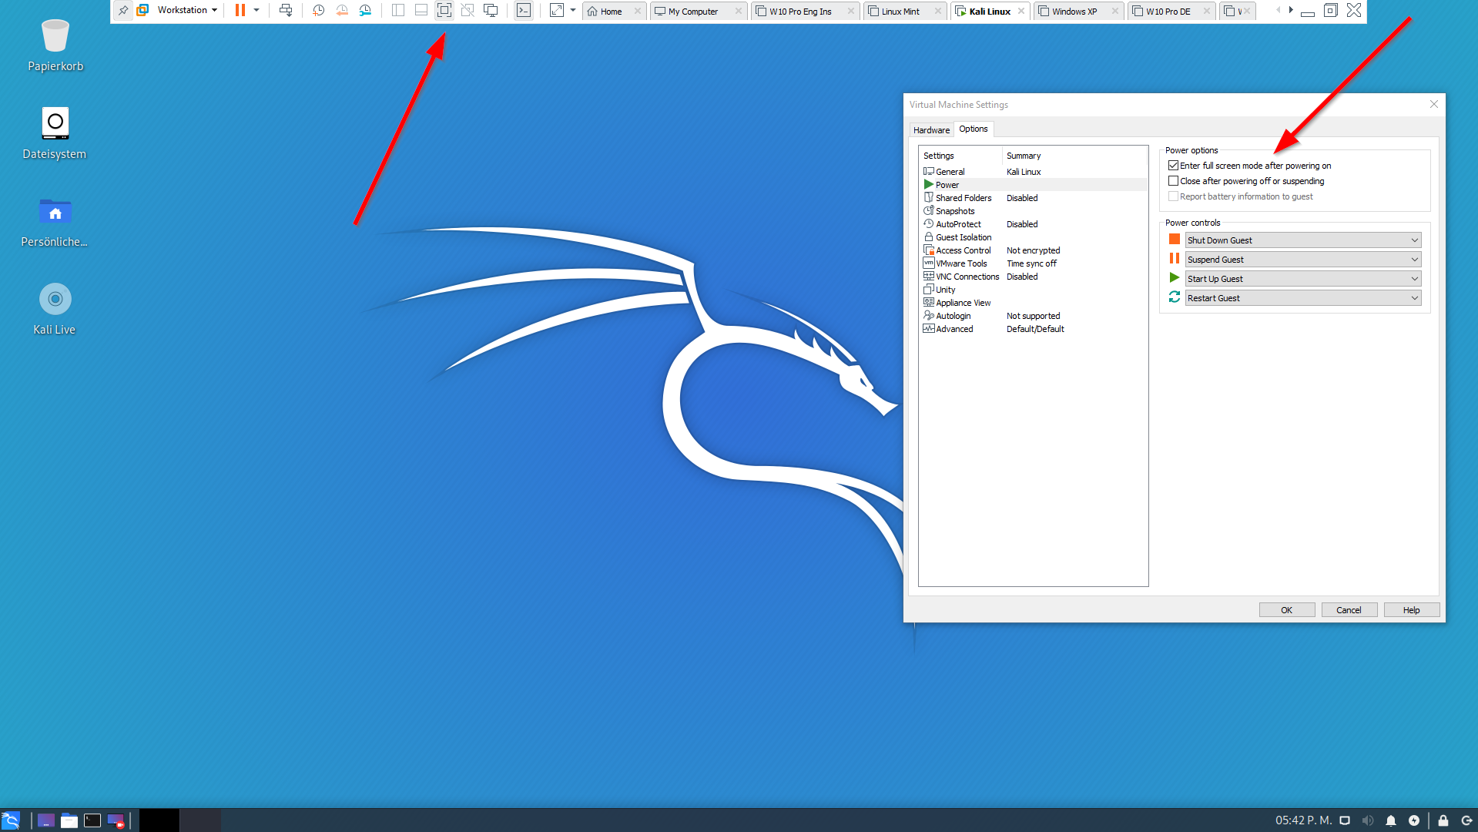Screen dimensions: 1478x832
Task: Click the orange Suspend VM toolbar icon
Action: click(x=240, y=11)
